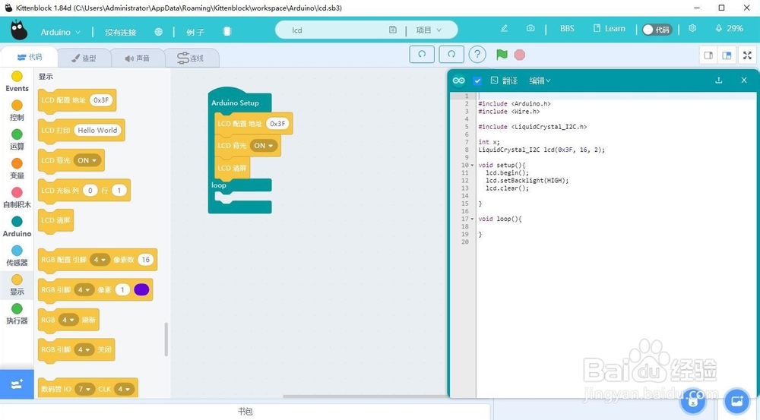Select the 传感器 sensor category
Viewport: 760px width, 420px height.
[x=17, y=256]
